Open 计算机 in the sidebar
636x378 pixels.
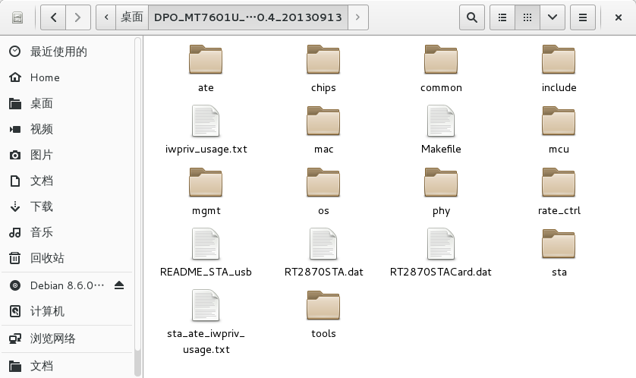[67, 311]
